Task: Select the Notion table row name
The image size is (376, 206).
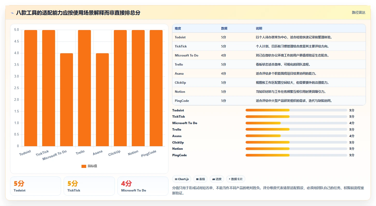Action: point(180,92)
